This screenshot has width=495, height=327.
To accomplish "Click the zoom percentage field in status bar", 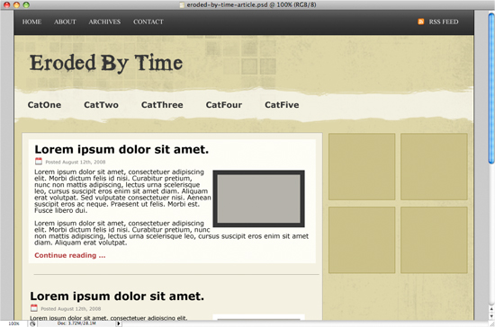I will click(x=13, y=323).
